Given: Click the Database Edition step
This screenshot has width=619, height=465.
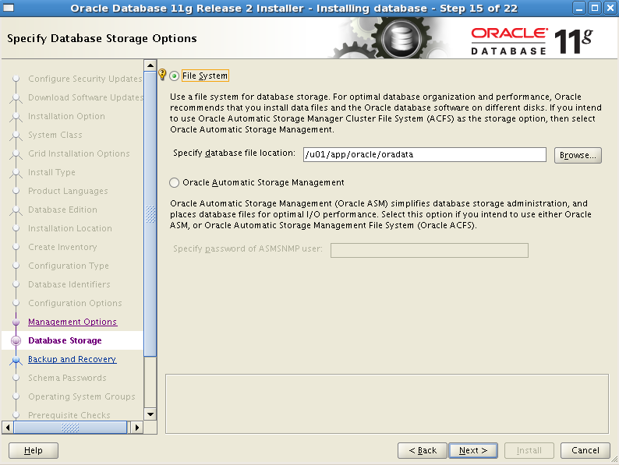Looking at the screenshot, I should tap(63, 210).
